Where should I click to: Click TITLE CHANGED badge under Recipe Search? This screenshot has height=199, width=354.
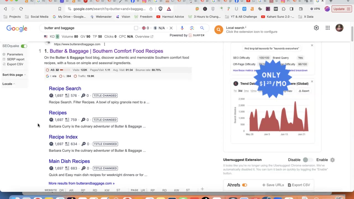coord(105,96)
